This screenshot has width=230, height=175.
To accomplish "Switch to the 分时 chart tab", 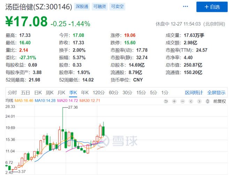I will [x=12, y=93].
